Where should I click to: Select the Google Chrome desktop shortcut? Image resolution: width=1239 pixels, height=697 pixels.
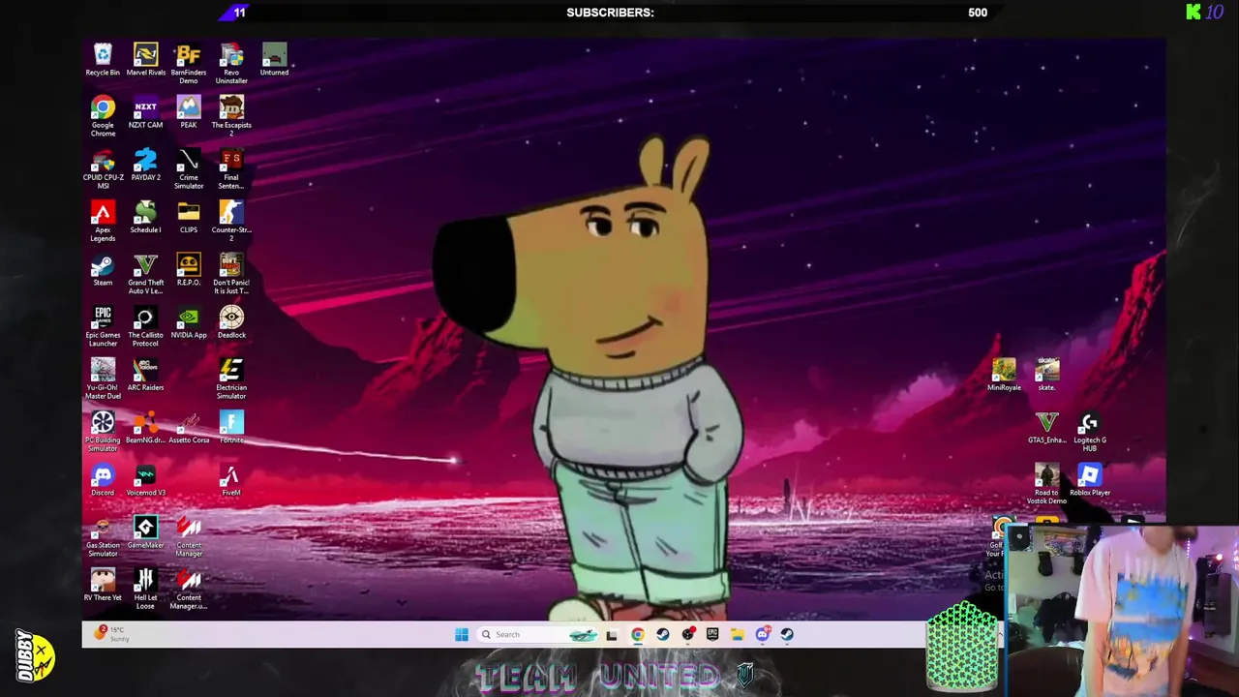click(x=103, y=116)
